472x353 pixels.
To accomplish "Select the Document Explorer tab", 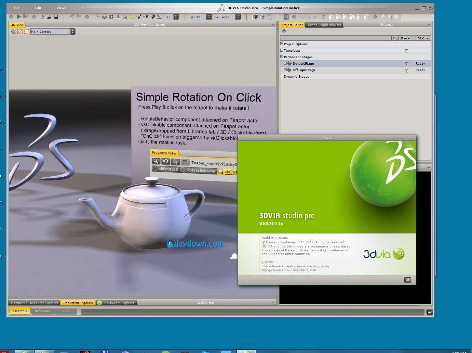I will coord(78,303).
